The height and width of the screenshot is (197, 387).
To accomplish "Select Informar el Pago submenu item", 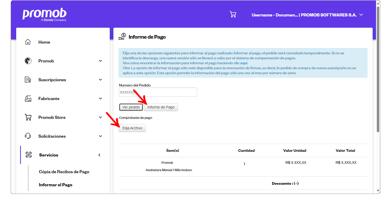I will 56,185.
